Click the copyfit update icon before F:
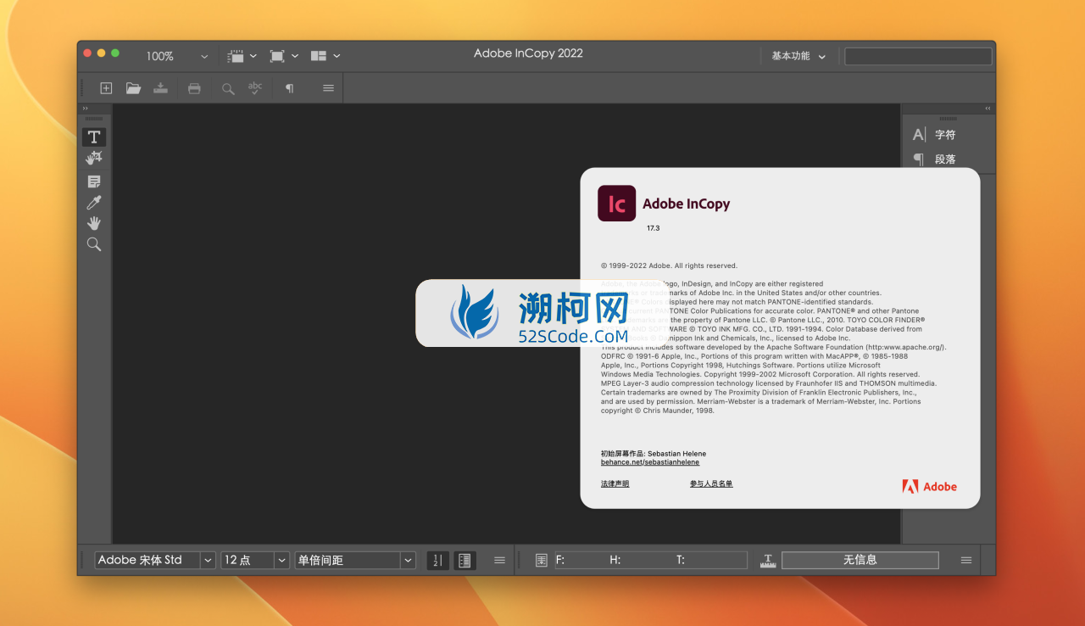Image resolution: width=1085 pixels, height=626 pixels. point(541,560)
